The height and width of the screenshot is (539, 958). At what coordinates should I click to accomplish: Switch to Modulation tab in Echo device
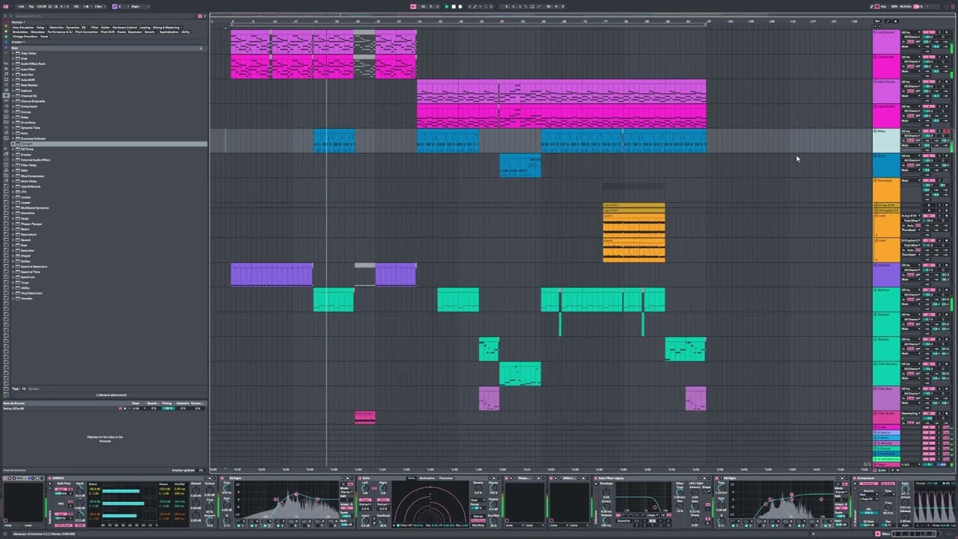pyautogui.click(x=427, y=478)
